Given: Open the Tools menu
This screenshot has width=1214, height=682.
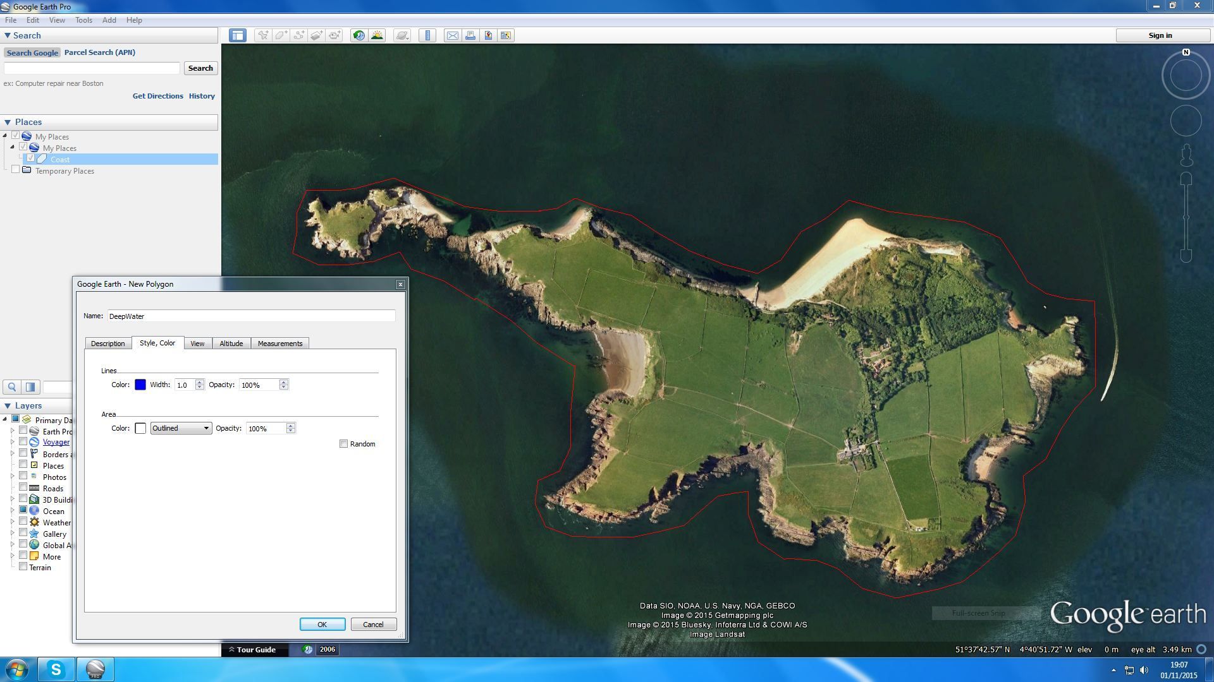Looking at the screenshot, I should tap(83, 20).
